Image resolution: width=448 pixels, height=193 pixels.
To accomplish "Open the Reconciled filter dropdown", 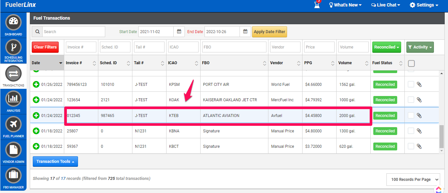I will [x=386, y=47].
